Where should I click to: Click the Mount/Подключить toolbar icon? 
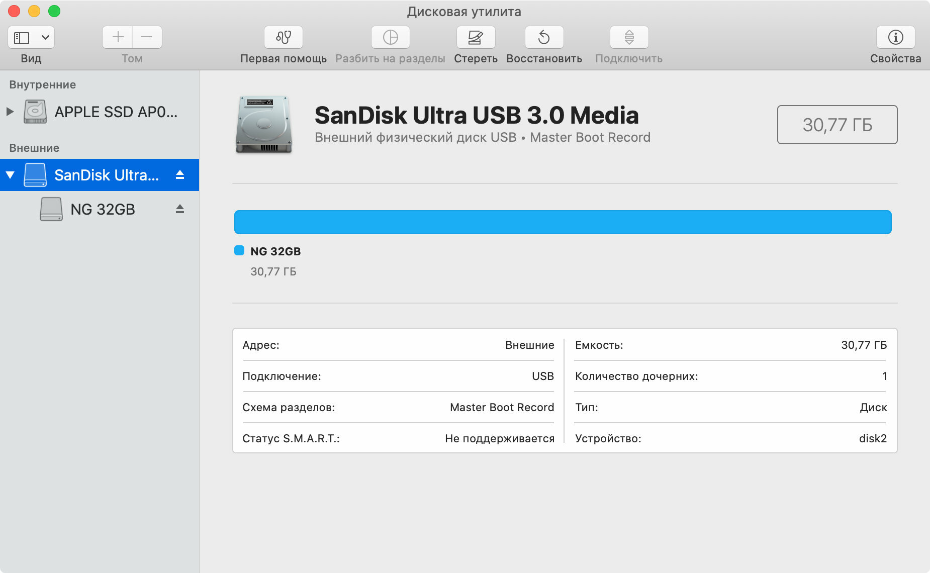click(x=629, y=37)
